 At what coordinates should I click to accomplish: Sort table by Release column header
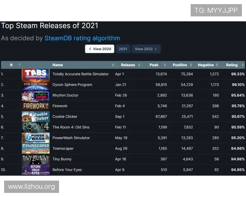tap(128, 65)
